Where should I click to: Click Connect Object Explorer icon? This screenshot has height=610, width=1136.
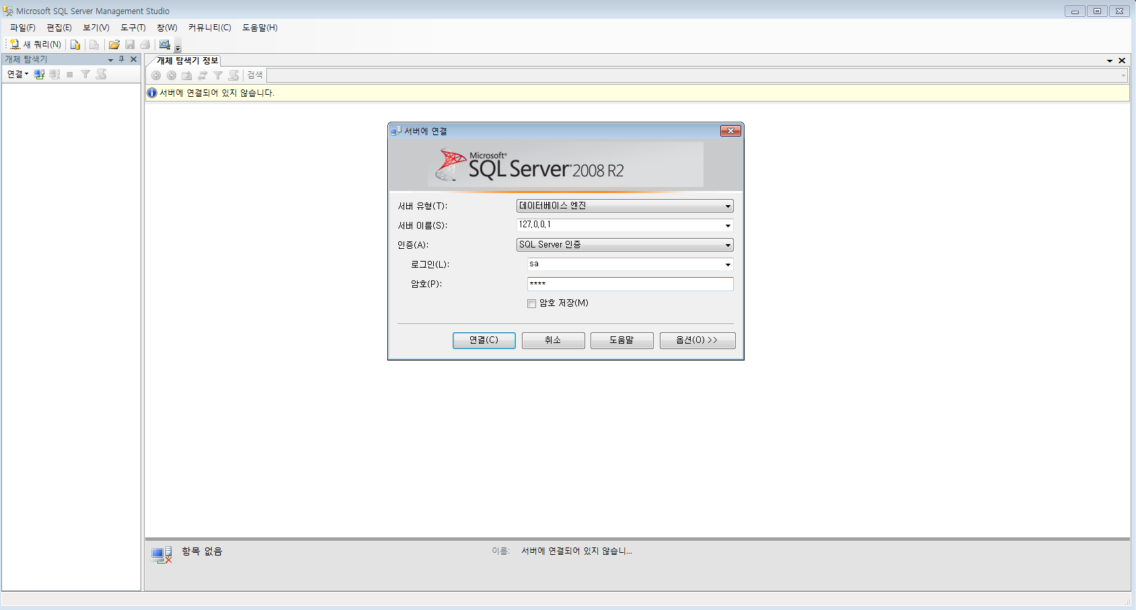40,74
